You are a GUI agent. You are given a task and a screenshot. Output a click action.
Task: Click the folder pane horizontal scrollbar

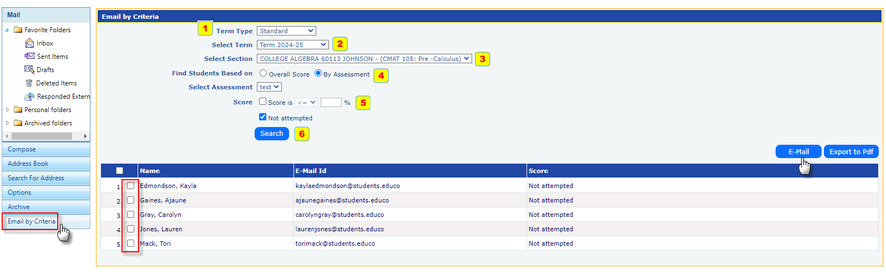(42, 136)
